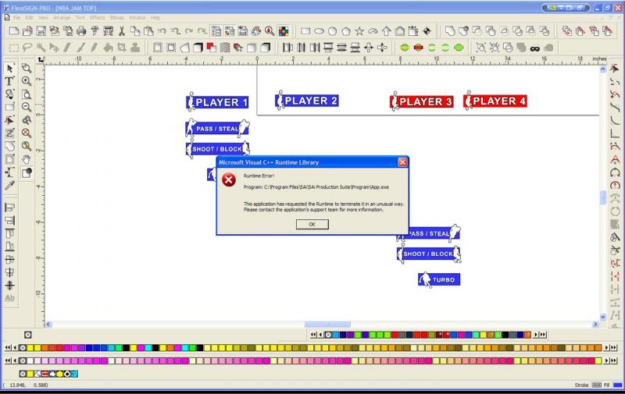Screen dimensions: 625x394
Task: Click the red A icon in right toolbar
Action: click(615, 160)
